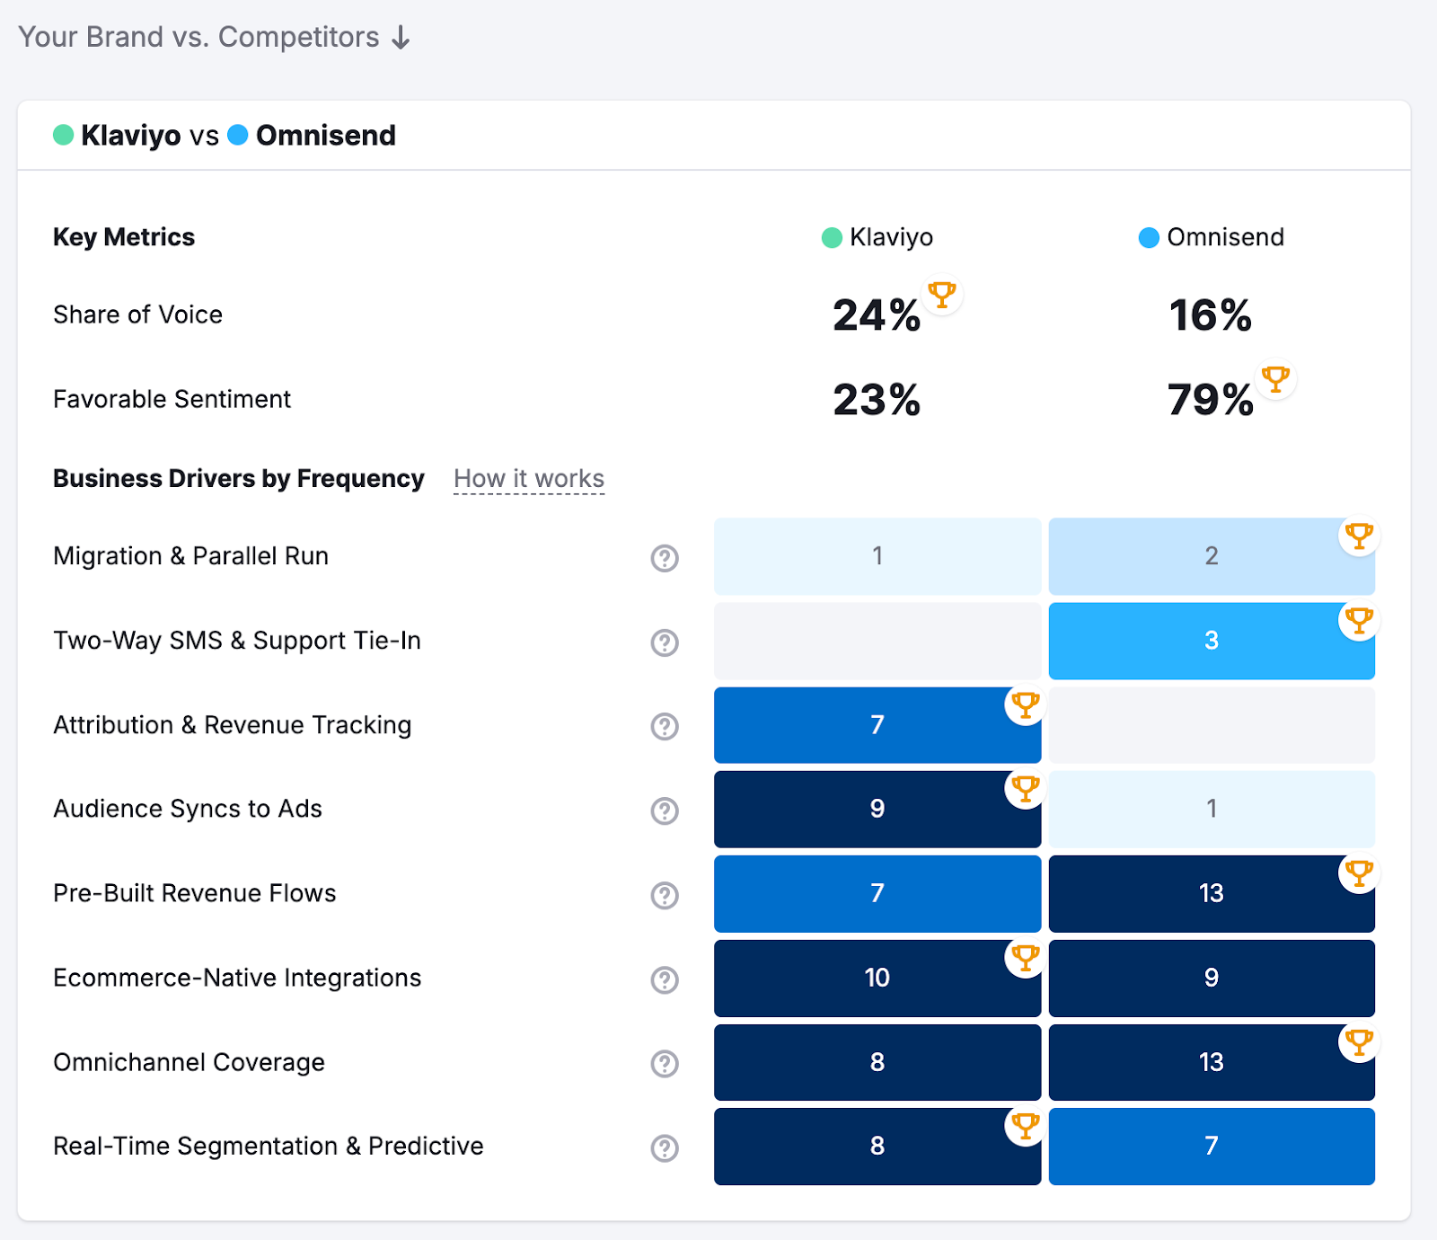This screenshot has width=1437, height=1240.
Task: Select Klaviyo Ecommerce-Native Integrations cell showing 10
Action: coord(877,978)
